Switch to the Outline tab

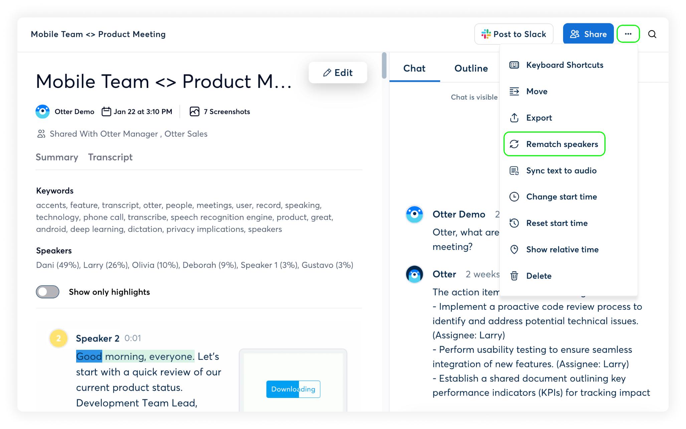point(471,68)
